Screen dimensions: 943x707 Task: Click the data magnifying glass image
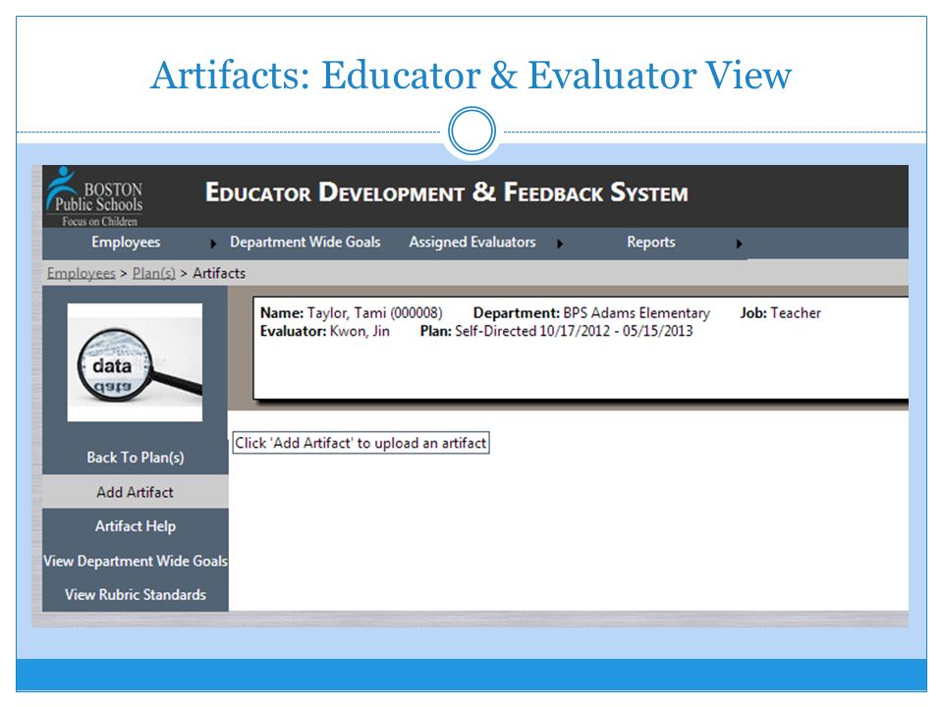(135, 362)
